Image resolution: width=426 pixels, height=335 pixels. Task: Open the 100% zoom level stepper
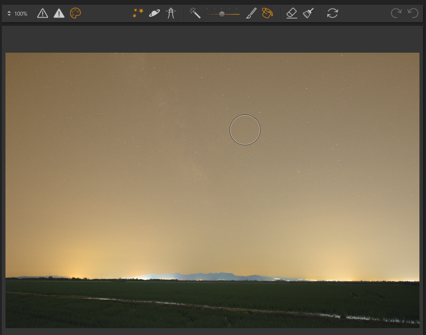pyautogui.click(x=9, y=13)
